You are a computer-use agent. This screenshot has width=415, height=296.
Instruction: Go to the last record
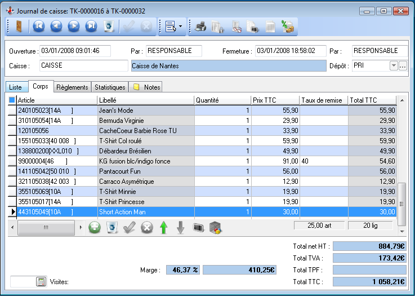[x=91, y=26]
